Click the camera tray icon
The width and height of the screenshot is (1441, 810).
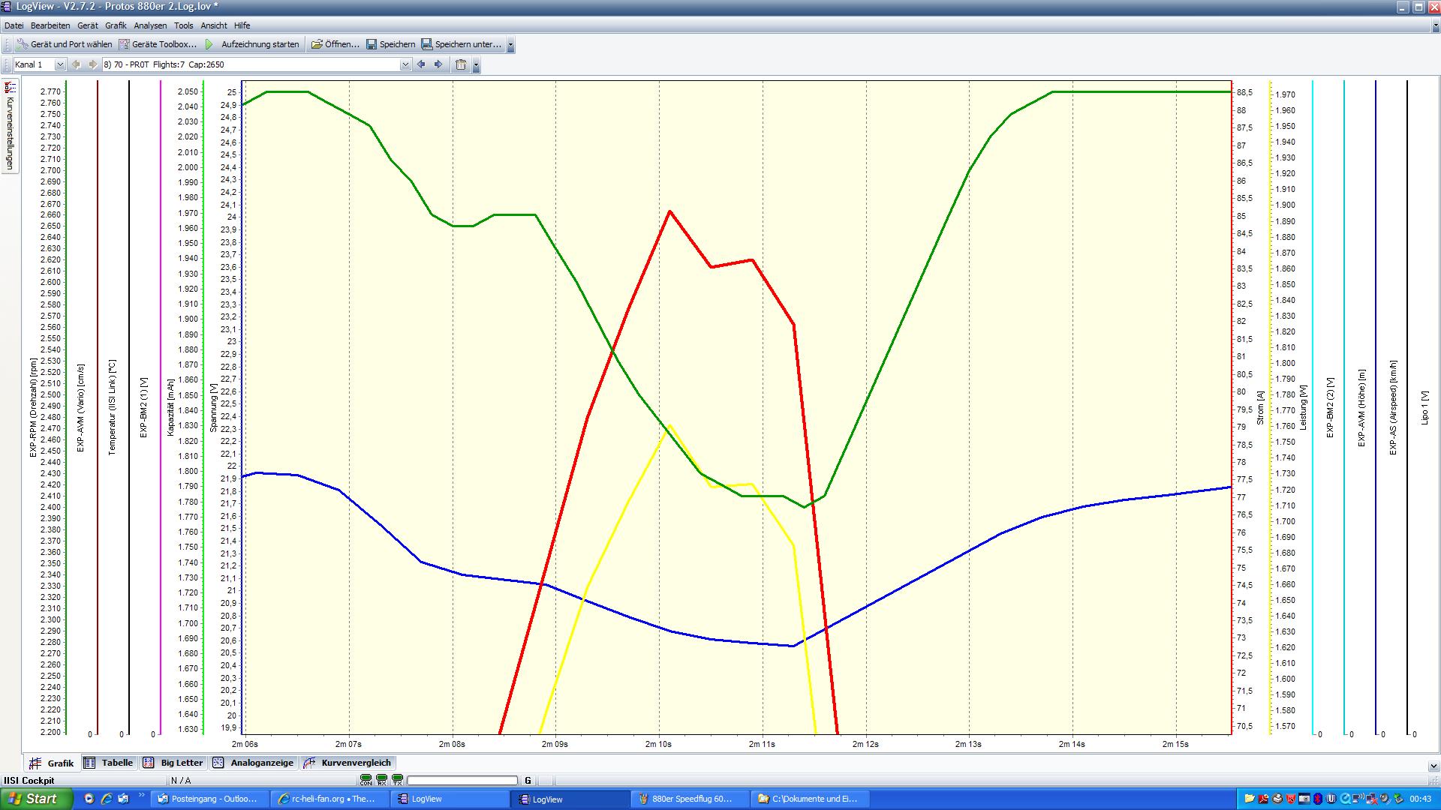point(1304,799)
